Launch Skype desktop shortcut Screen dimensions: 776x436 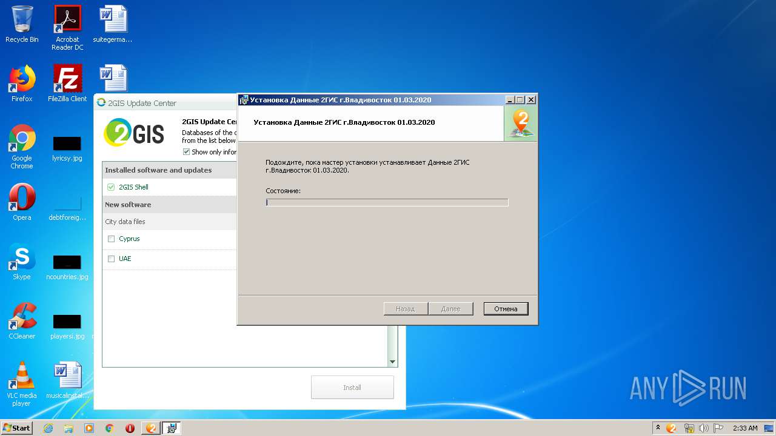point(22,261)
